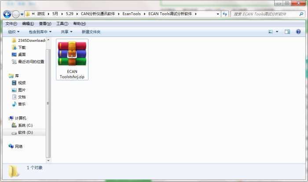Open the 查看(V) menu
The width and height of the screenshot is (308, 182).
45,24
